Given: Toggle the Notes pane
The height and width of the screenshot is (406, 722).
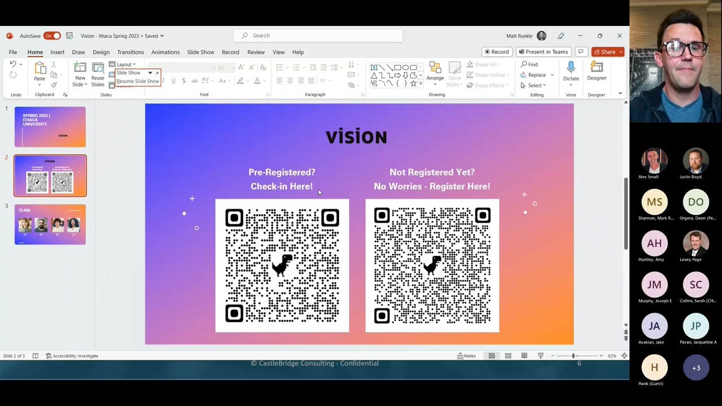Looking at the screenshot, I should (x=466, y=356).
